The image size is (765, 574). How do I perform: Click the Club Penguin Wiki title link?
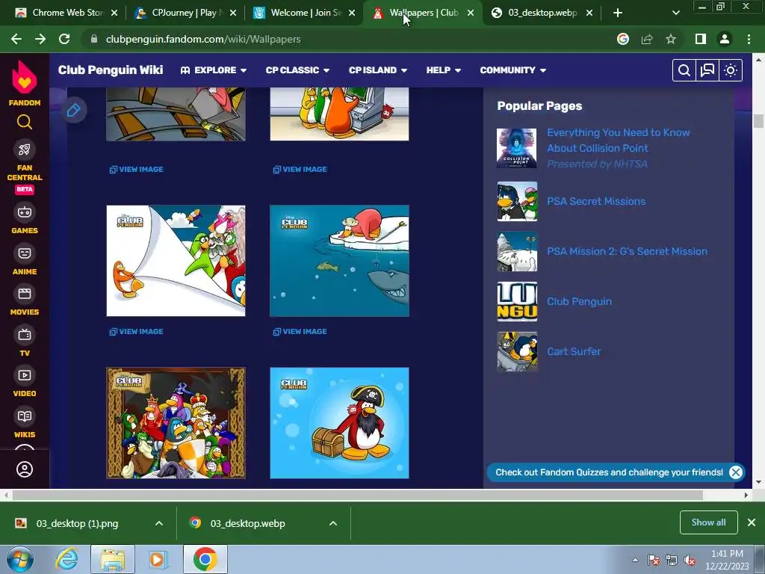coord(111,70)
